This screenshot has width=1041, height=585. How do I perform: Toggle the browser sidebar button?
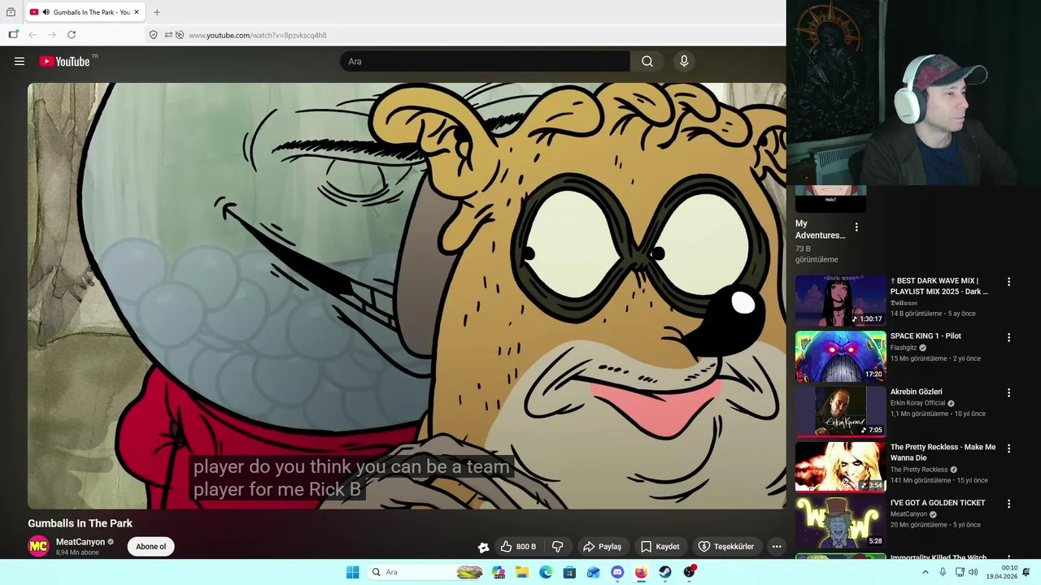(13, 35)
